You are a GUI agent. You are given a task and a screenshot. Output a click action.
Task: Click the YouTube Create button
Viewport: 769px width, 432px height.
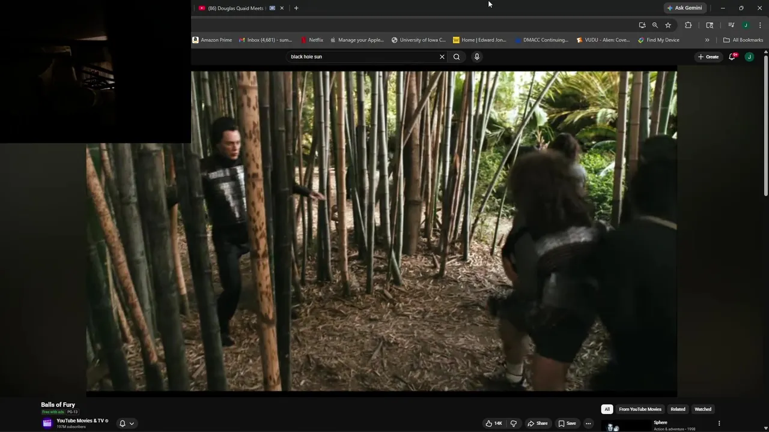[x=708, y=56]
